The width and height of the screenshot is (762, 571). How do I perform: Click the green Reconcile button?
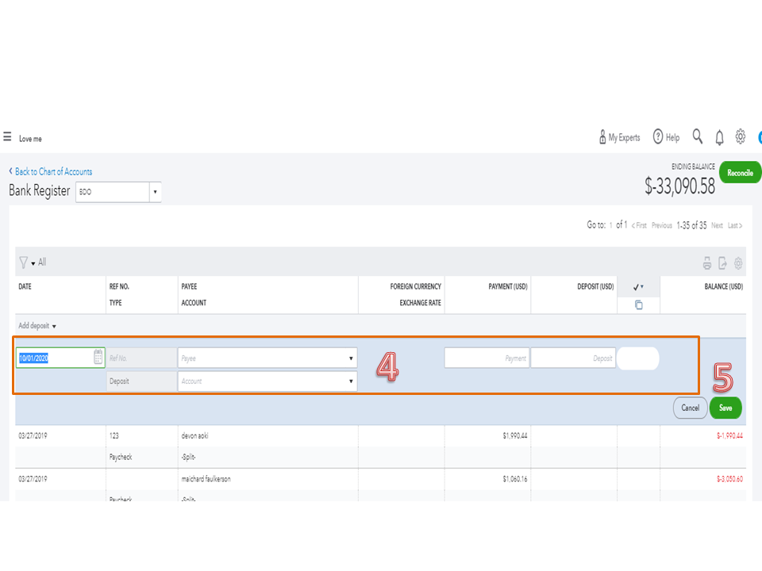coord(740,173)
